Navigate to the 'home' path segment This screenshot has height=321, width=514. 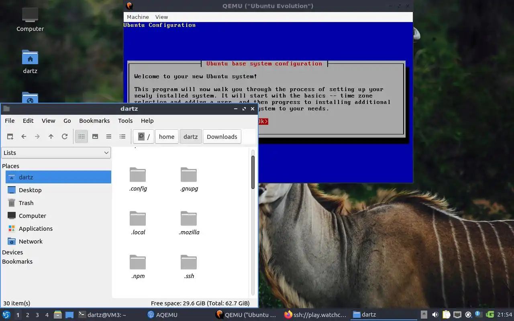[x=167, y=136]
